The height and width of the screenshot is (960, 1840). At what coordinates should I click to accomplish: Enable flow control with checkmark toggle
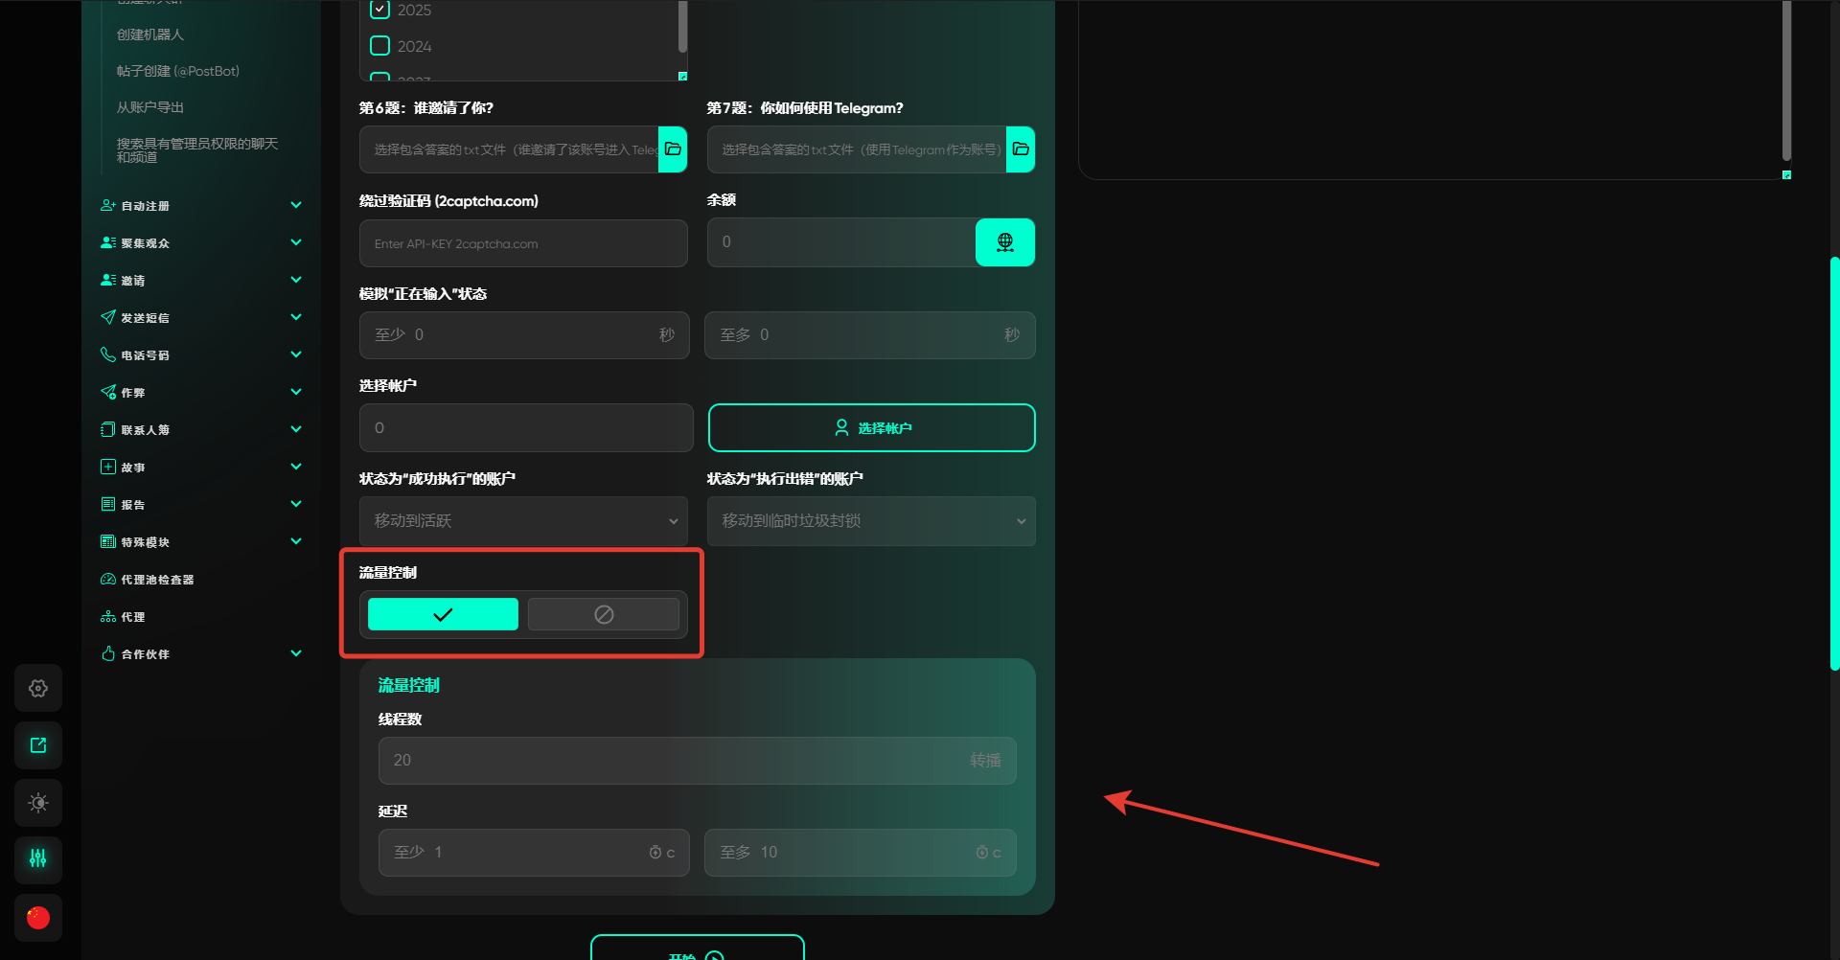(x=443, y=614)
